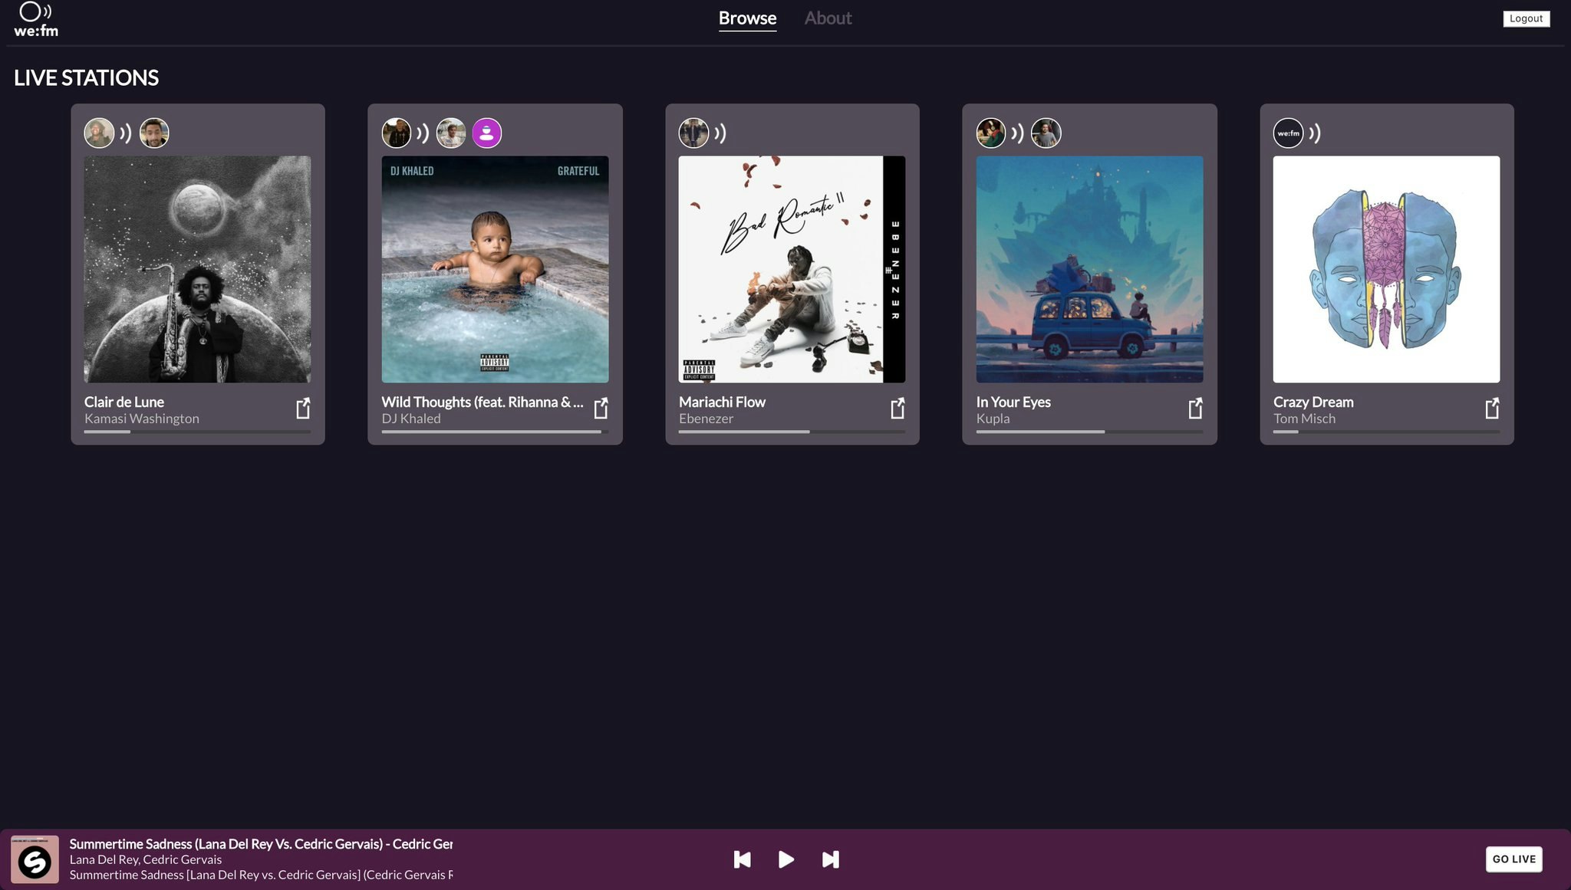1571x890 pixels.
Task: Skip to previous track
Action: click(742, 859)
